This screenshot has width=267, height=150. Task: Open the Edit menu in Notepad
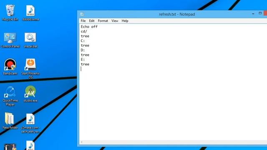click(92, 21)
